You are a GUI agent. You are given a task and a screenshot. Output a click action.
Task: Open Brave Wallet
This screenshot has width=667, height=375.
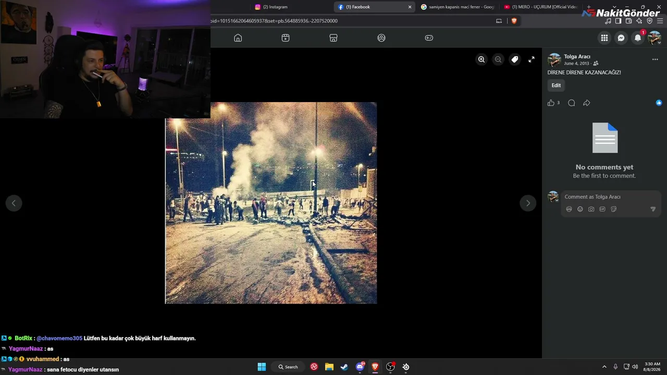[x=628, y=21]
